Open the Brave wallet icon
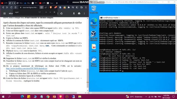Screen dimensions: 177x99 click(x=81, y=7)
